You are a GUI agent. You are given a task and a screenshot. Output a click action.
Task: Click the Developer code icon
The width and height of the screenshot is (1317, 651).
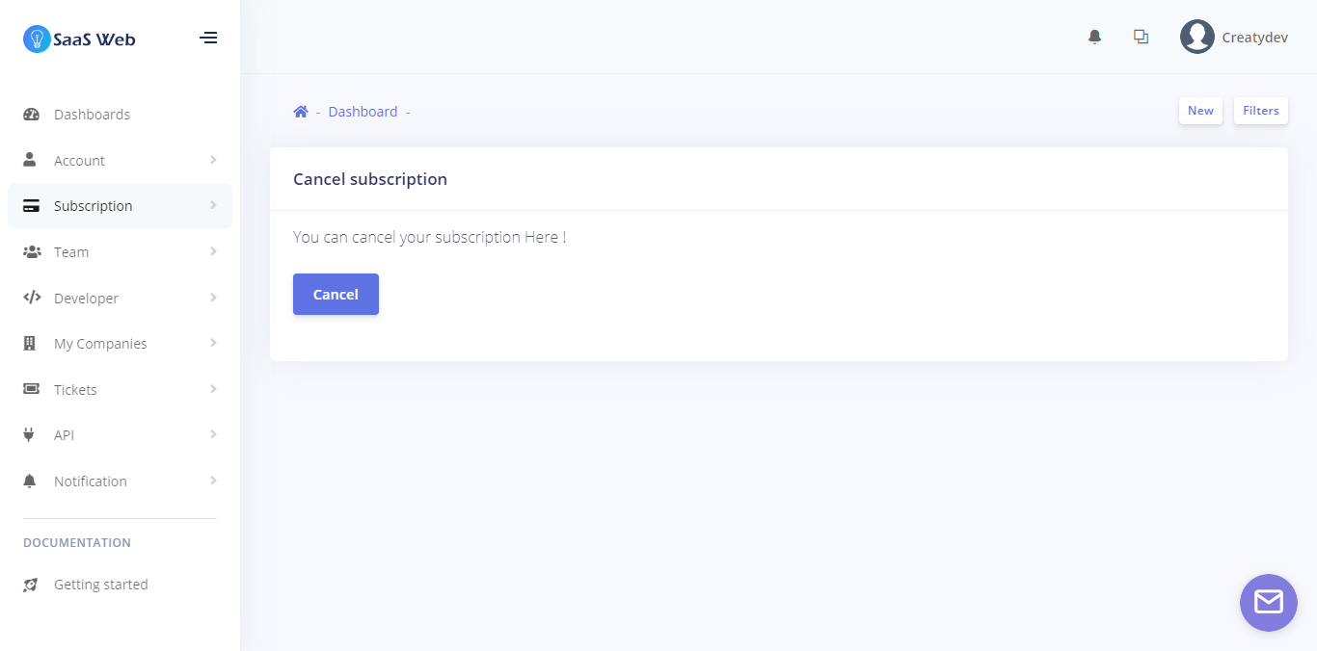coord(32,298)
